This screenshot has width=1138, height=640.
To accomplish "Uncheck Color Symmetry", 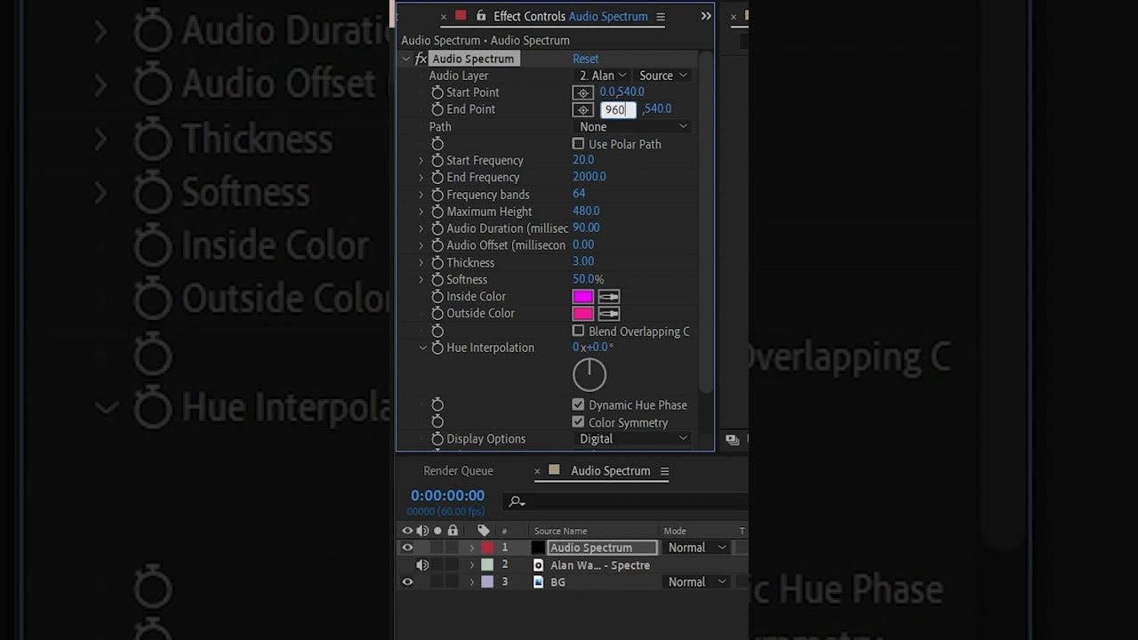I will pos(579,422).
